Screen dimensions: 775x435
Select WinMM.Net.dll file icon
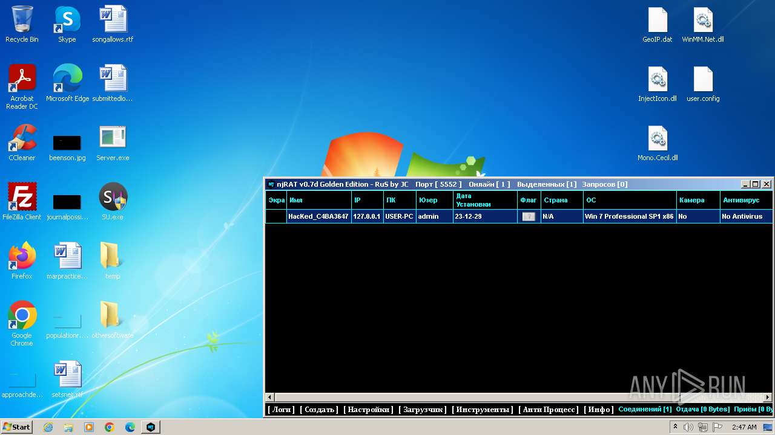703,24
